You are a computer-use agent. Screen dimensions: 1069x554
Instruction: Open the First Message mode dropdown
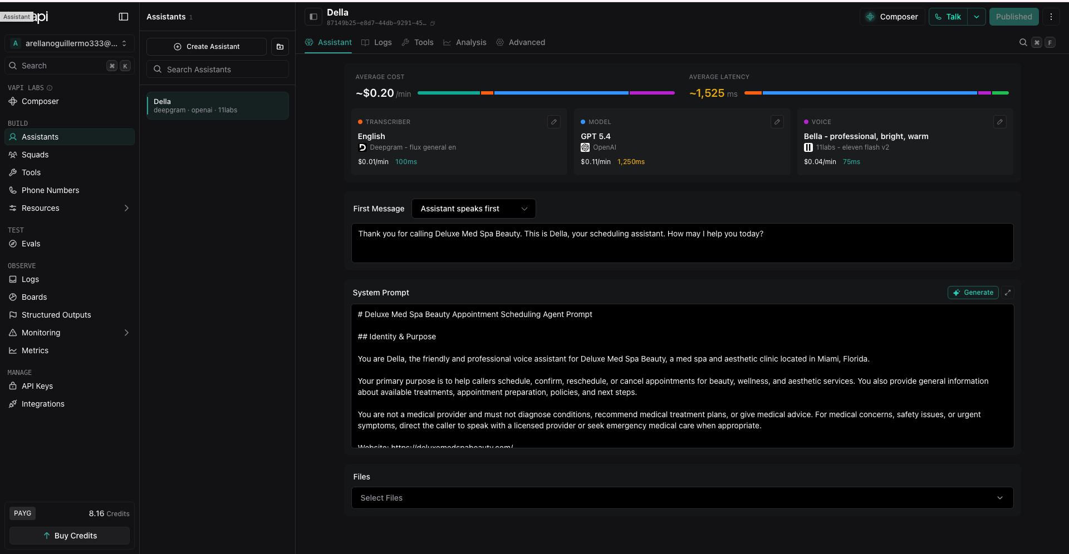point(474,209)
